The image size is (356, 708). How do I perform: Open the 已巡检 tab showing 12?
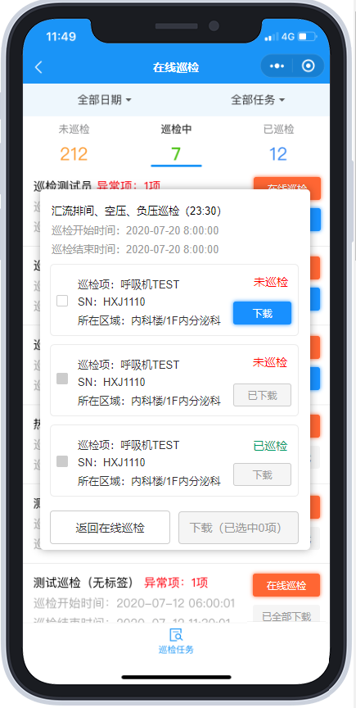pyautogui.click(x=278, y=143)
